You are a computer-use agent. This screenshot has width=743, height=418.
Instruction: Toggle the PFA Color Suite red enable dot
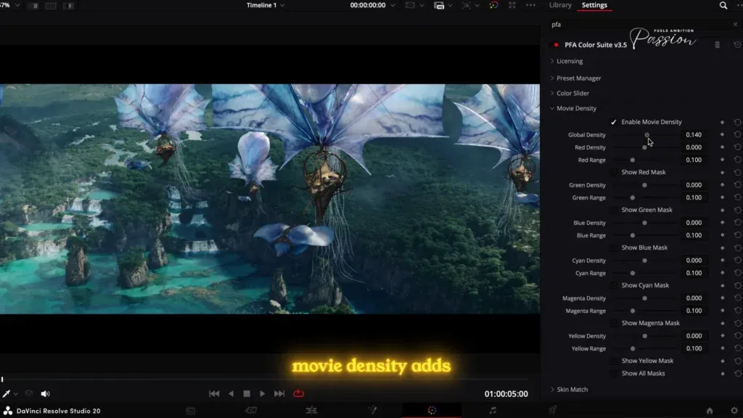557,45
